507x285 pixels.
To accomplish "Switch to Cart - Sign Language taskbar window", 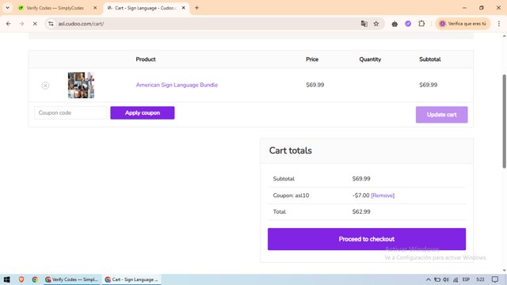I will [x=132, y=279].
